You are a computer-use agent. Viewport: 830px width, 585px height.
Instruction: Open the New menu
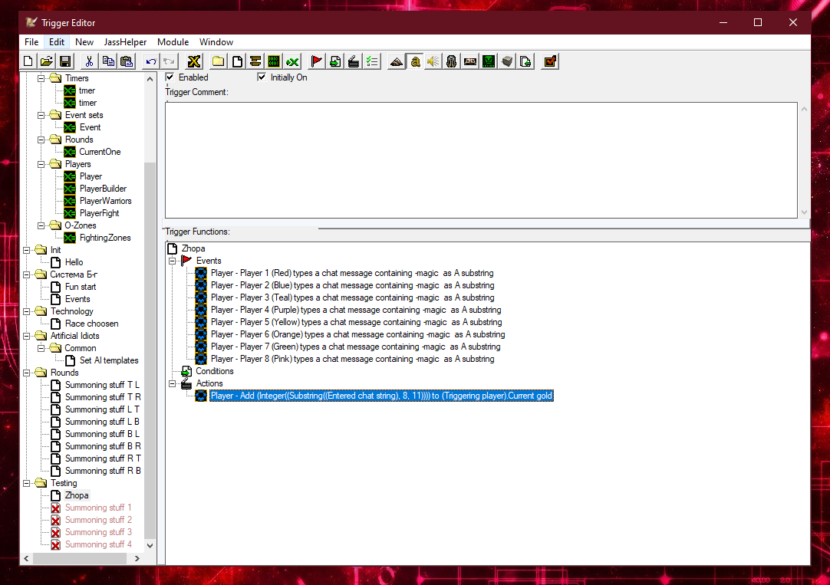click(84, 42)
